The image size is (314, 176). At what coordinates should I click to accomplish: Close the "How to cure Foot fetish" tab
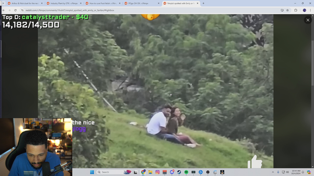tap(120, 3)
